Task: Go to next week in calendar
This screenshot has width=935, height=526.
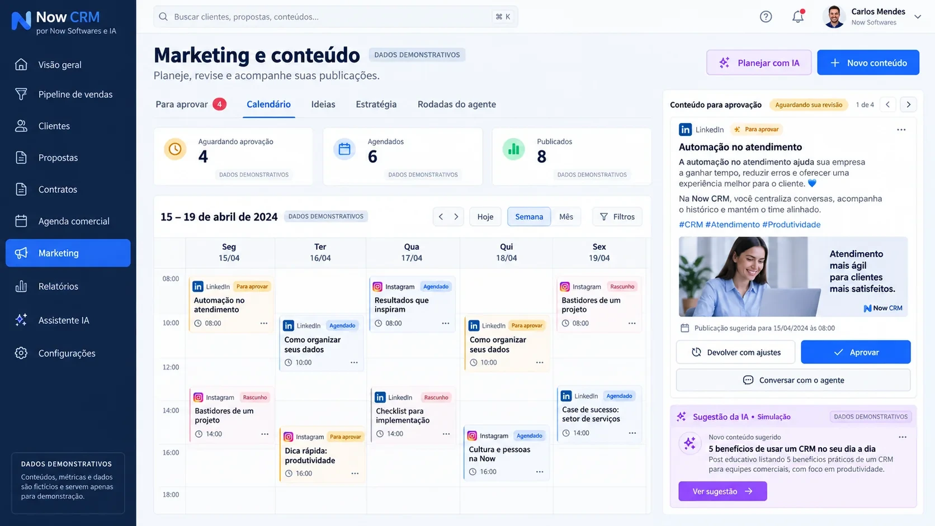Action: [456, 217]
